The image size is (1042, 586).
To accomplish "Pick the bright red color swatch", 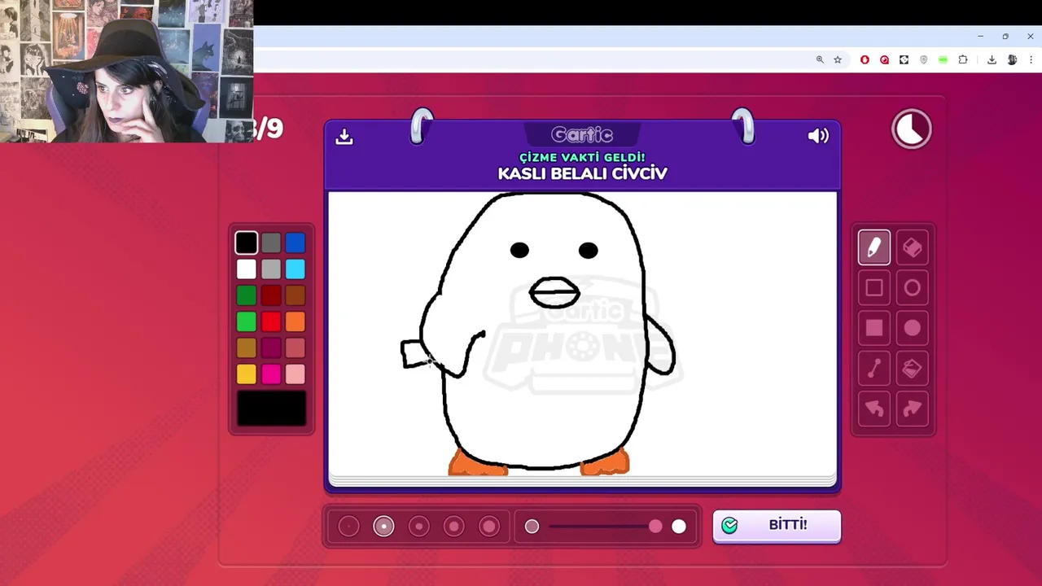I will pos(271,321).
